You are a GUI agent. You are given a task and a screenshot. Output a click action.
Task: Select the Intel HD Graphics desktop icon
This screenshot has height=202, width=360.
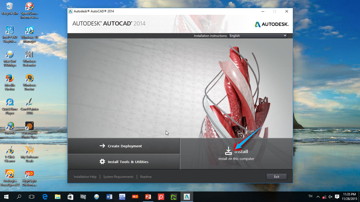coord(10,34)
